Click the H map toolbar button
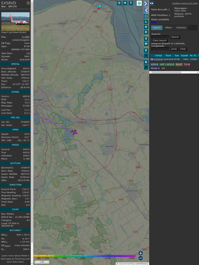 125,3
